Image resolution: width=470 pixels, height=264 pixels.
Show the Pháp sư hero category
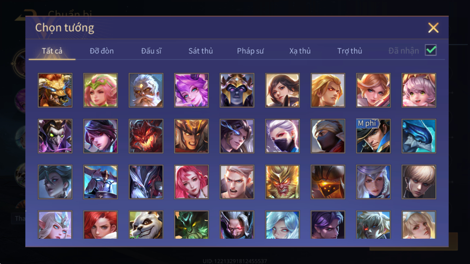point(250,51)
